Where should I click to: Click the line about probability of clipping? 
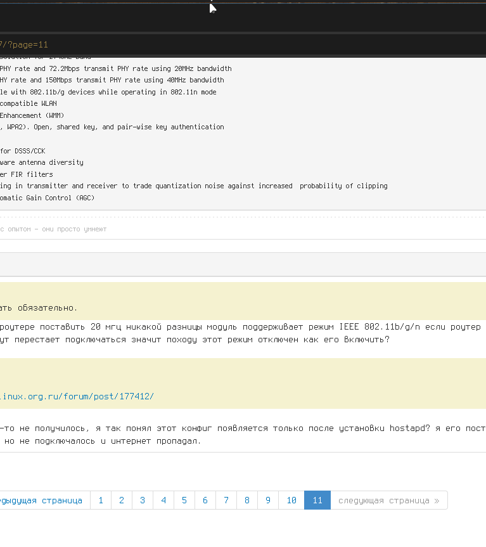coord(194,186)
